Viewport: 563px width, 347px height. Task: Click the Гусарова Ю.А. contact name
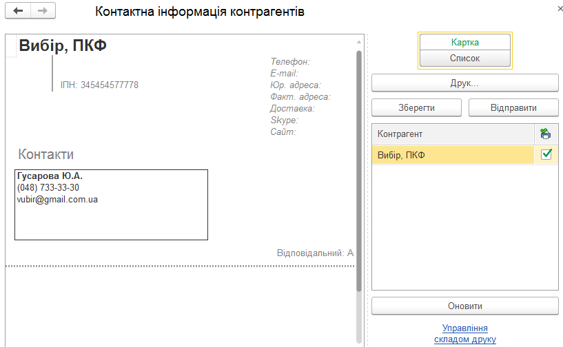(50, 176)
